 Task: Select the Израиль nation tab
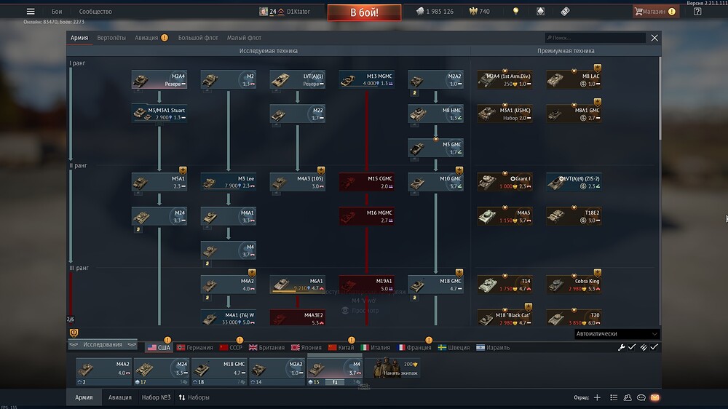point(493,347)
